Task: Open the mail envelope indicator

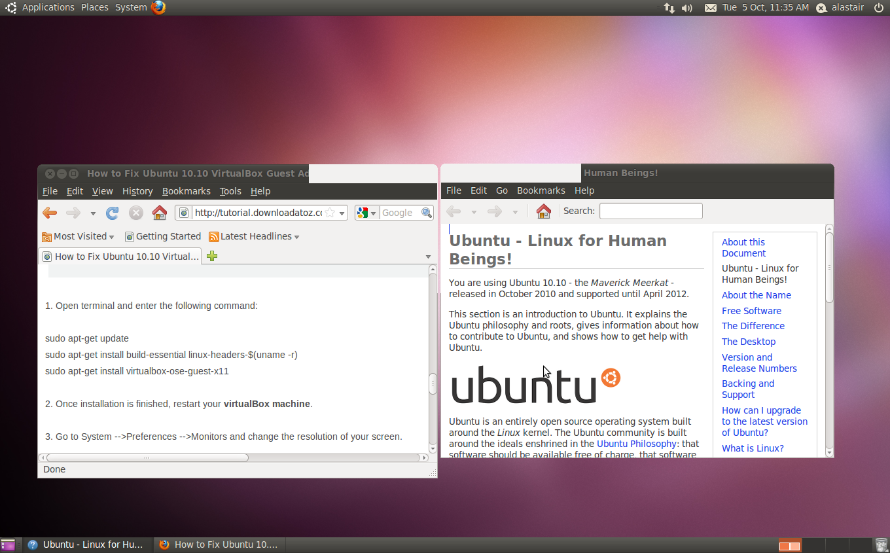Action: click(710, 8)
